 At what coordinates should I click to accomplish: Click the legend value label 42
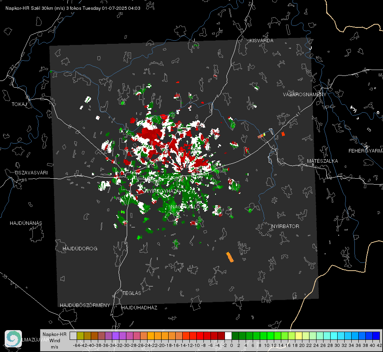click(379, 345)
